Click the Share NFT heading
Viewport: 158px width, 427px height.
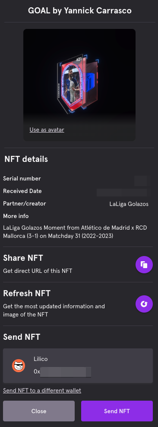point(23,258)
